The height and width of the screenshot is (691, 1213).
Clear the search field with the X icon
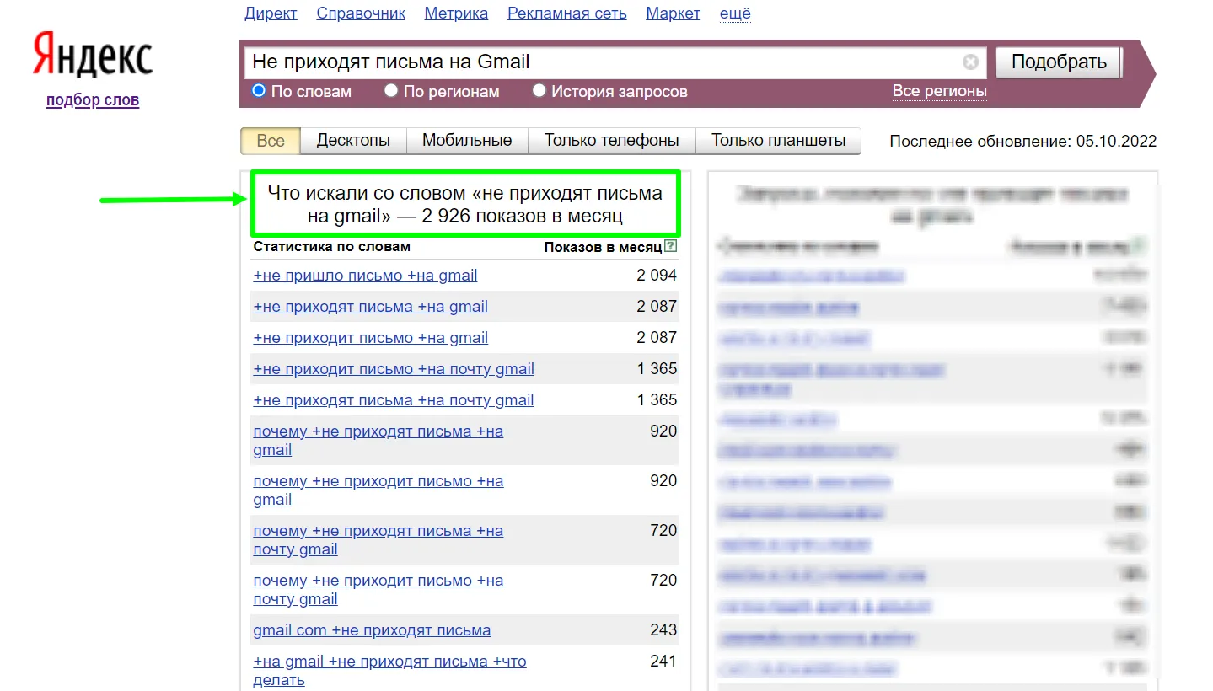[971, 62]
